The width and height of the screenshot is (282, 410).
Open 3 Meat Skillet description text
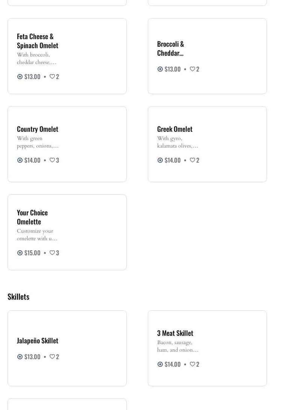coord(177,346)
